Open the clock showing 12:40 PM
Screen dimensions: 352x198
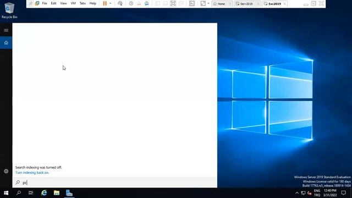[330, 193]
